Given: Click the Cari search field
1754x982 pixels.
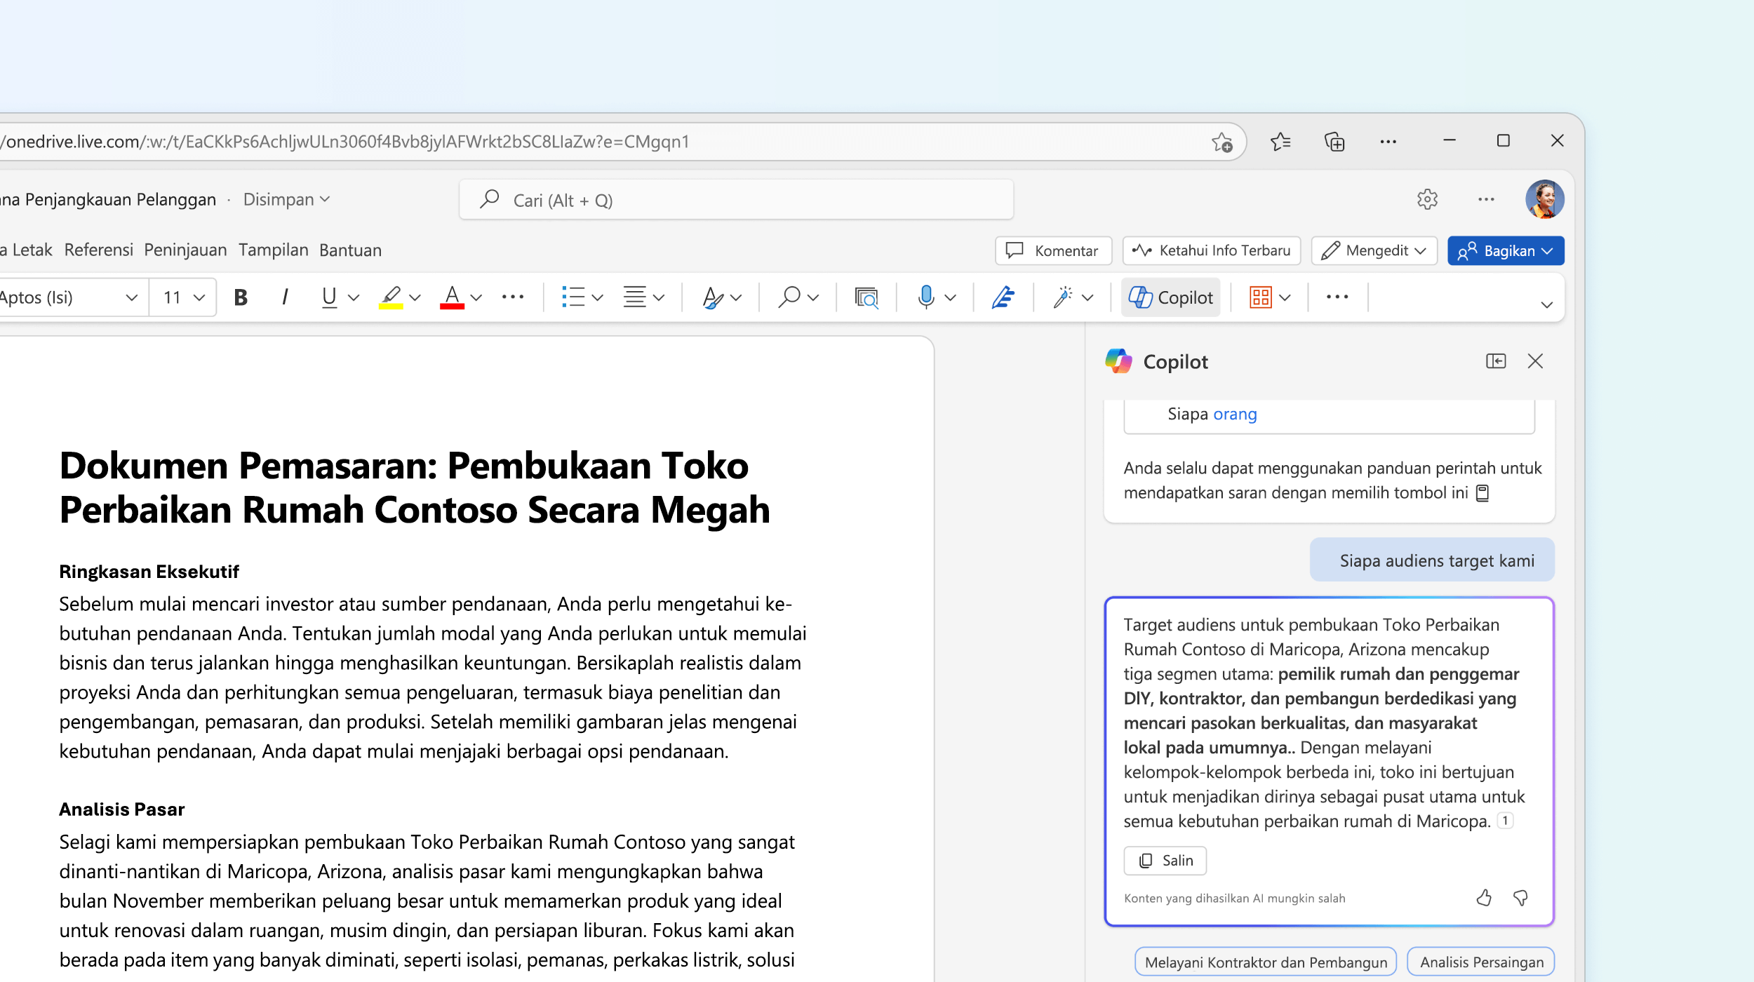Looking at the screenshot, I should pos(736,200).
